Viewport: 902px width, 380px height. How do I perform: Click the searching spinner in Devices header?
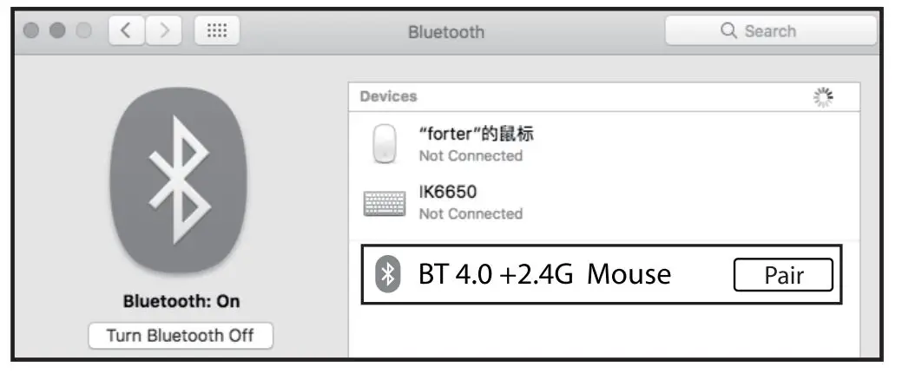click(x=823, y=97)
